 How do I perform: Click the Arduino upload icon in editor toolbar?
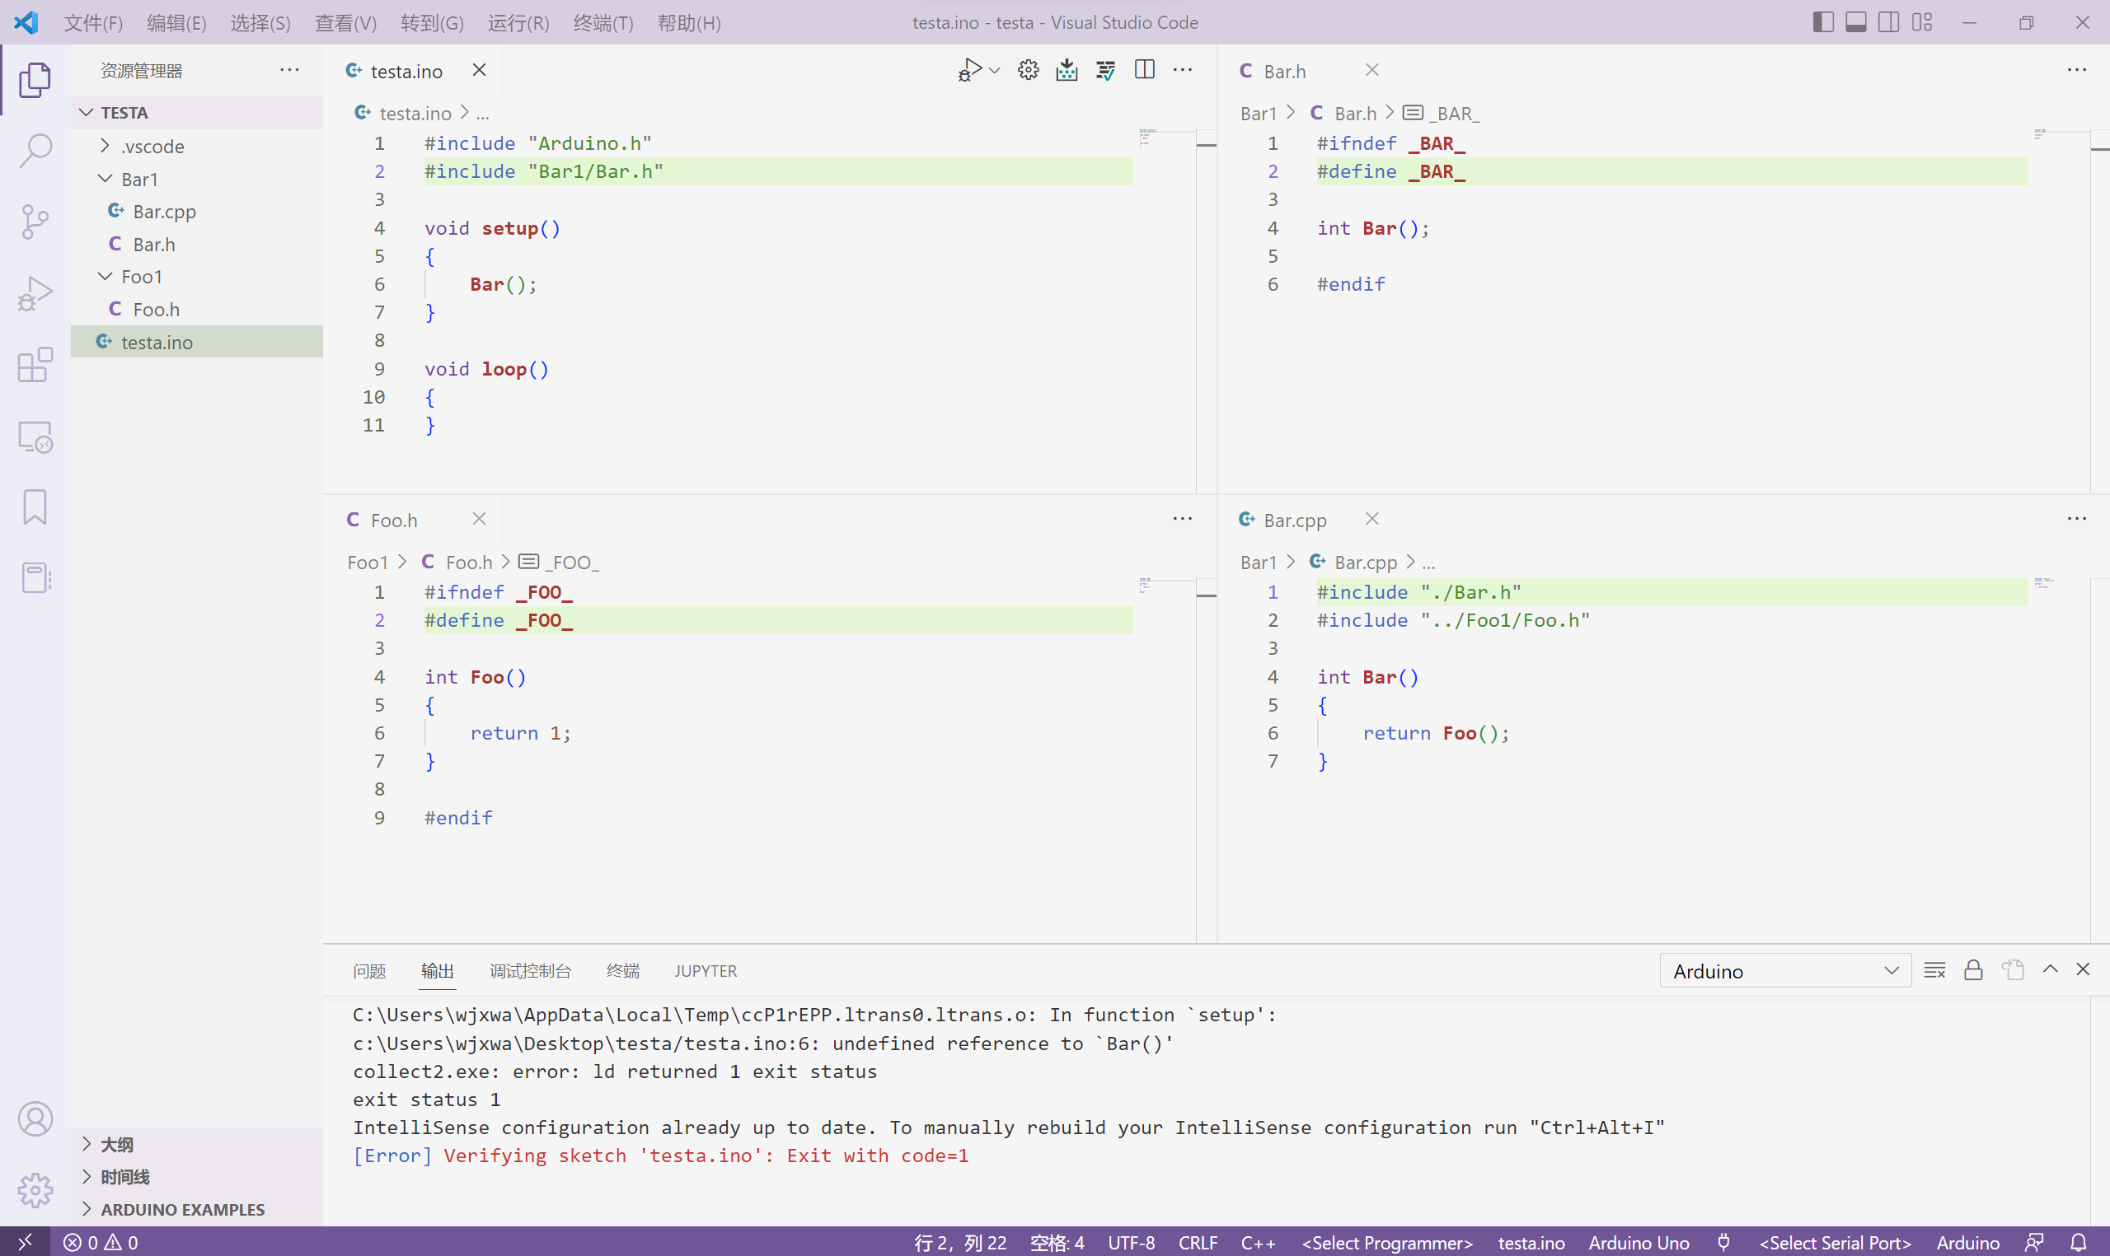click(1067, 70)
